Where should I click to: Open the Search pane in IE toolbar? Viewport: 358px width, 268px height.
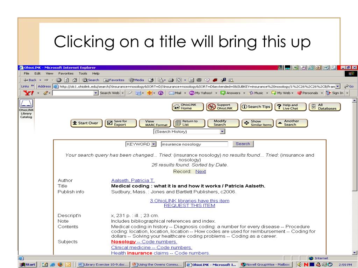[x=91, y=80]
